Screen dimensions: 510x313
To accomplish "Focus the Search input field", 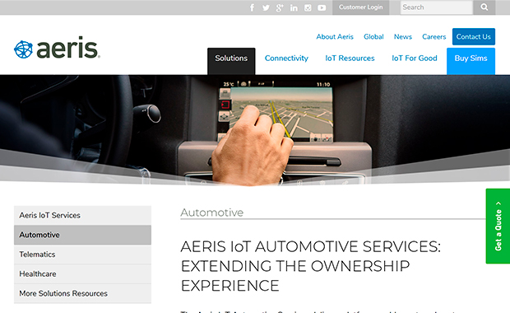I will 437,7.
